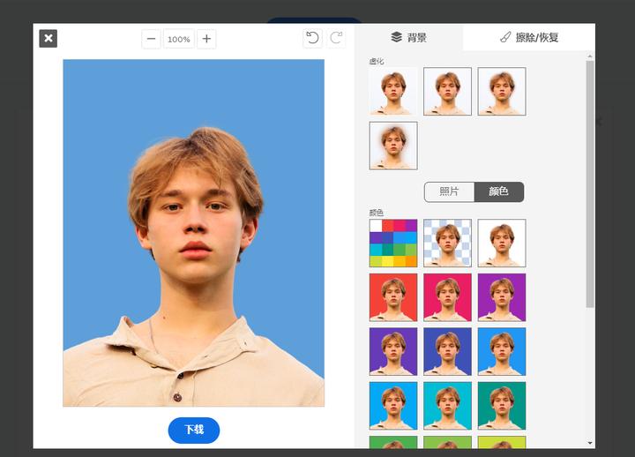Screen dimensions: 635x457
Task: Open the multicolor palette picker
Action: 393,243
